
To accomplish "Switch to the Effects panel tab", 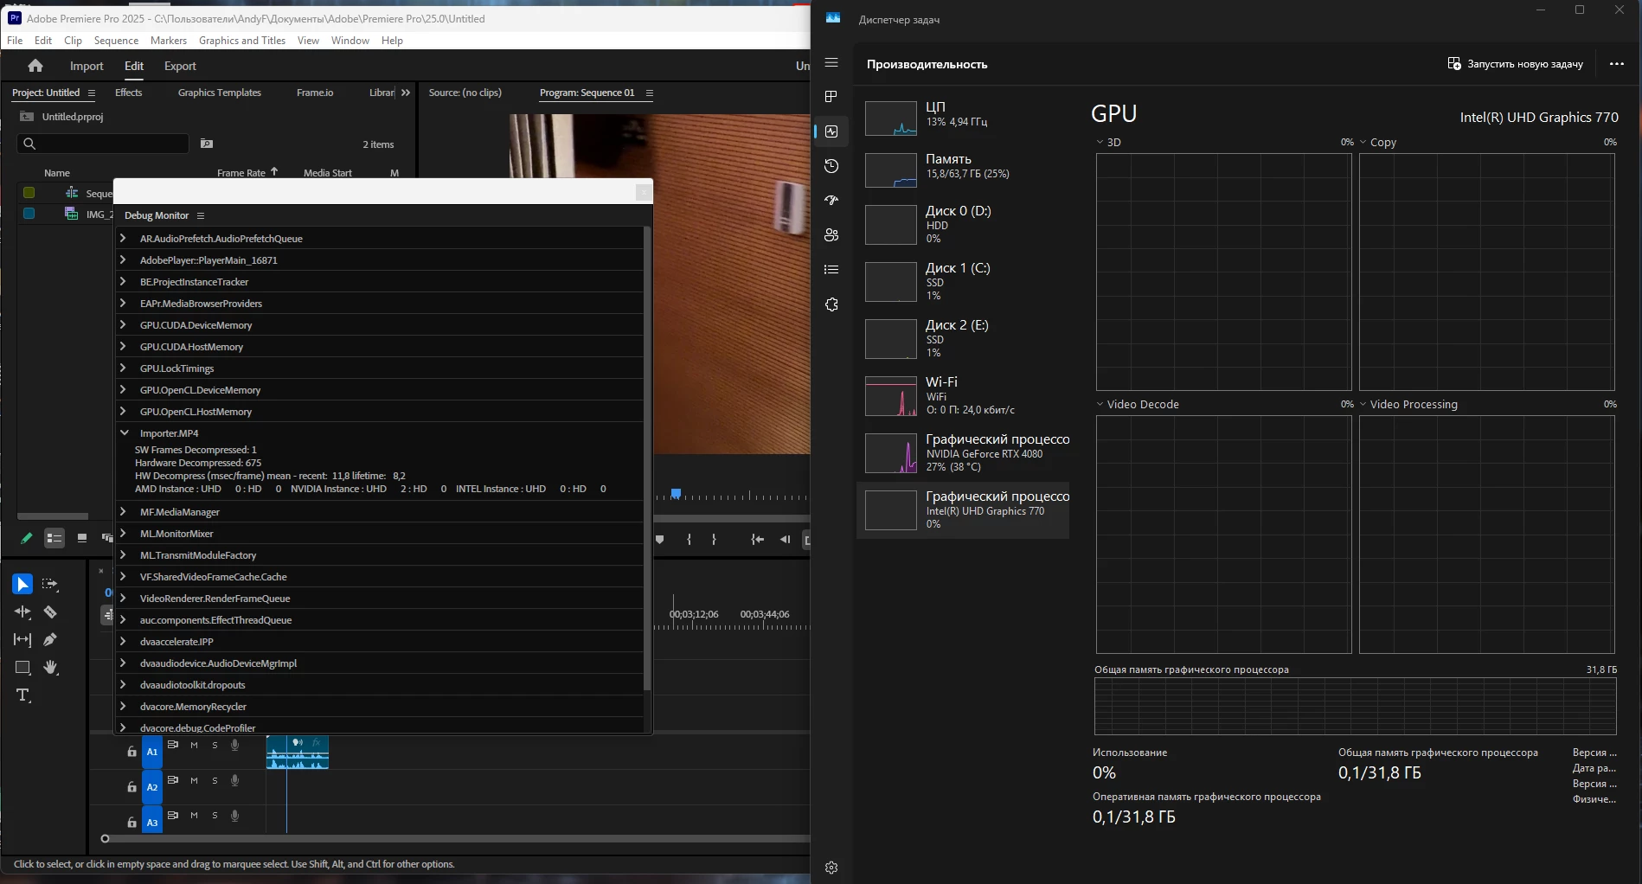I will point(128,93).
